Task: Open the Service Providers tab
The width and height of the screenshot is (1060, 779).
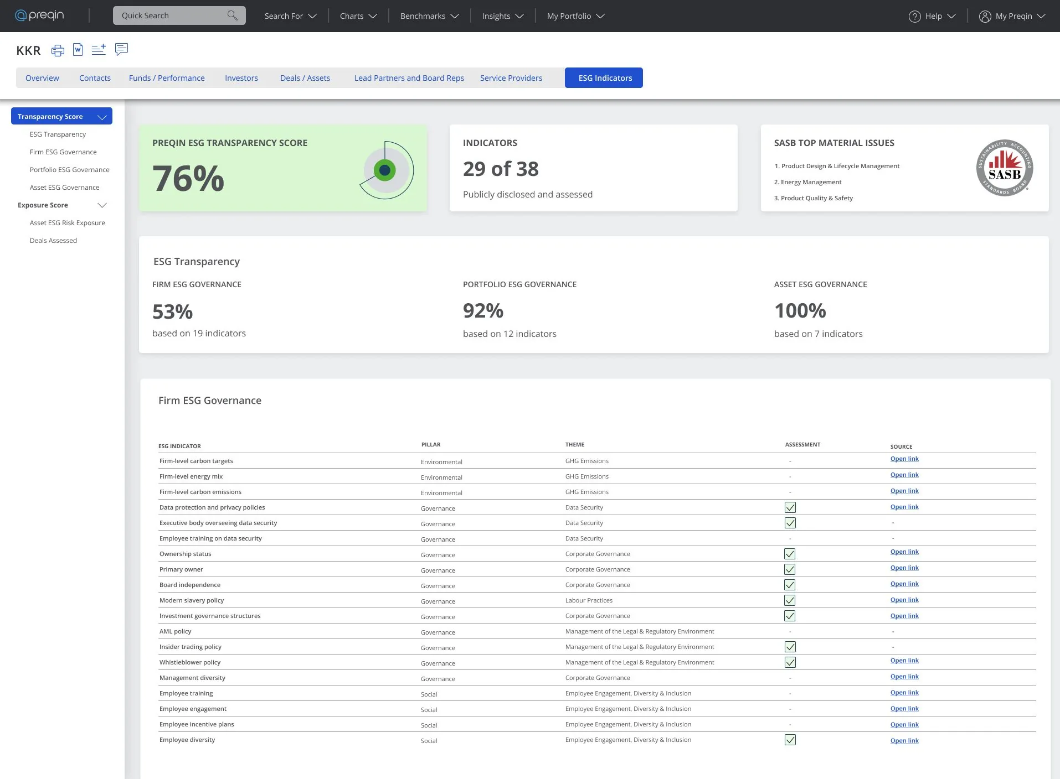Action: 511,78
